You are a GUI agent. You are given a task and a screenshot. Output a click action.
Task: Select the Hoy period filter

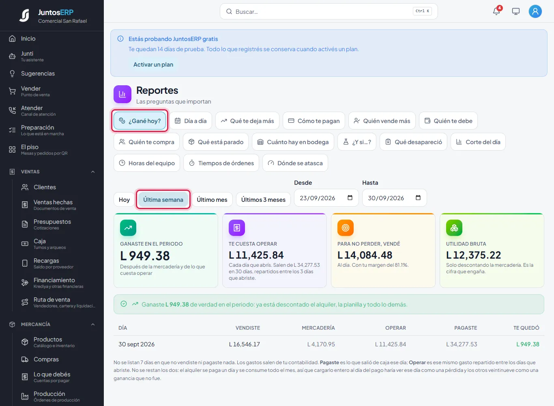(124, 200)
